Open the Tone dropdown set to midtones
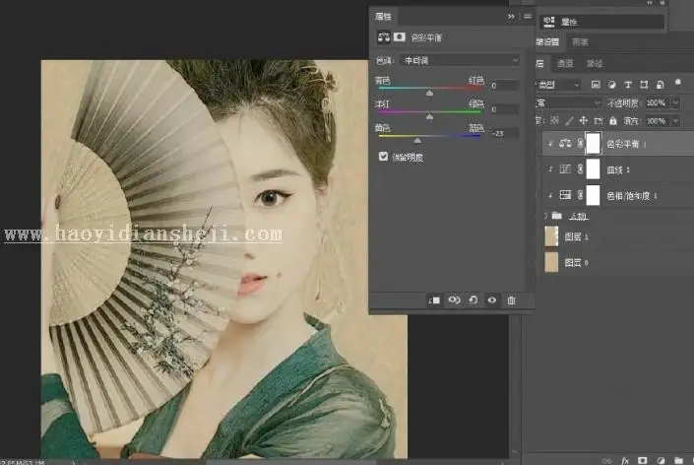This screenshot has width=694, height=465. pos(460,60)
